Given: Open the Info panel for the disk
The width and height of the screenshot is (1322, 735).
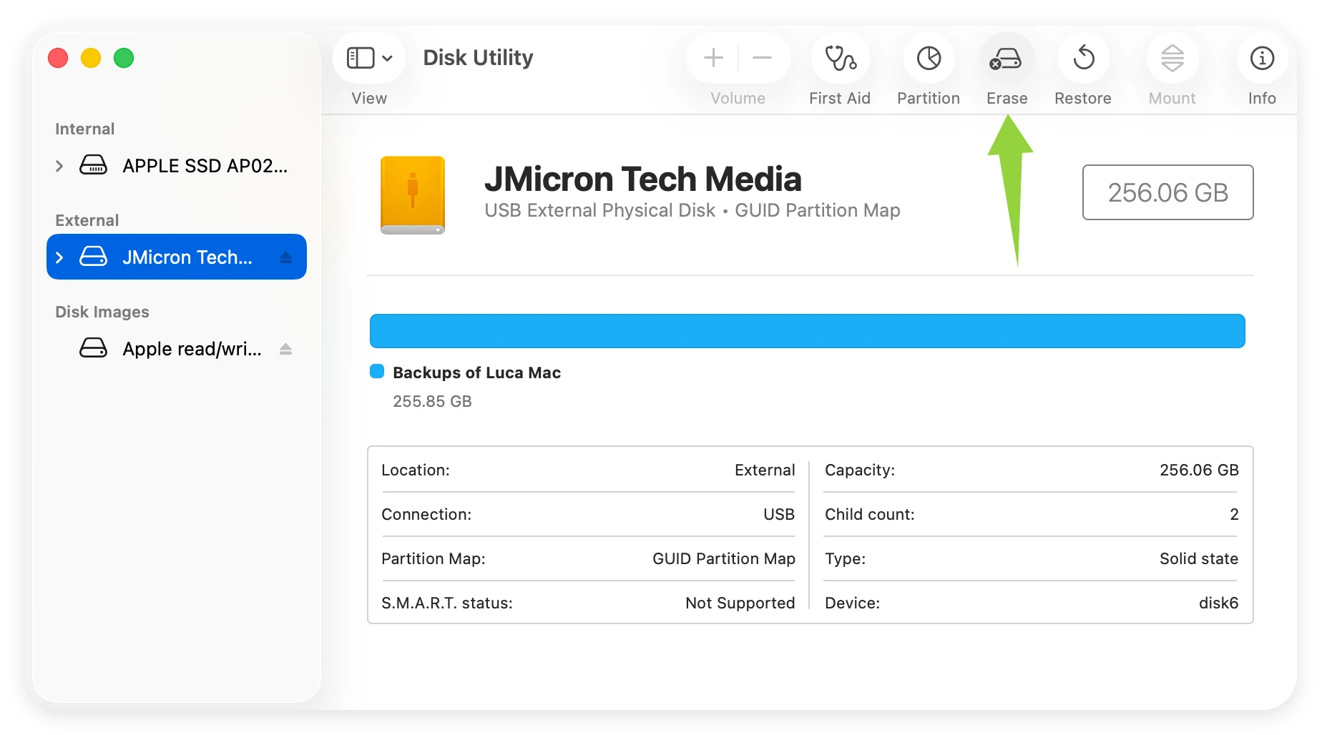Looking at the screenshot, I should click(1262, 58).
